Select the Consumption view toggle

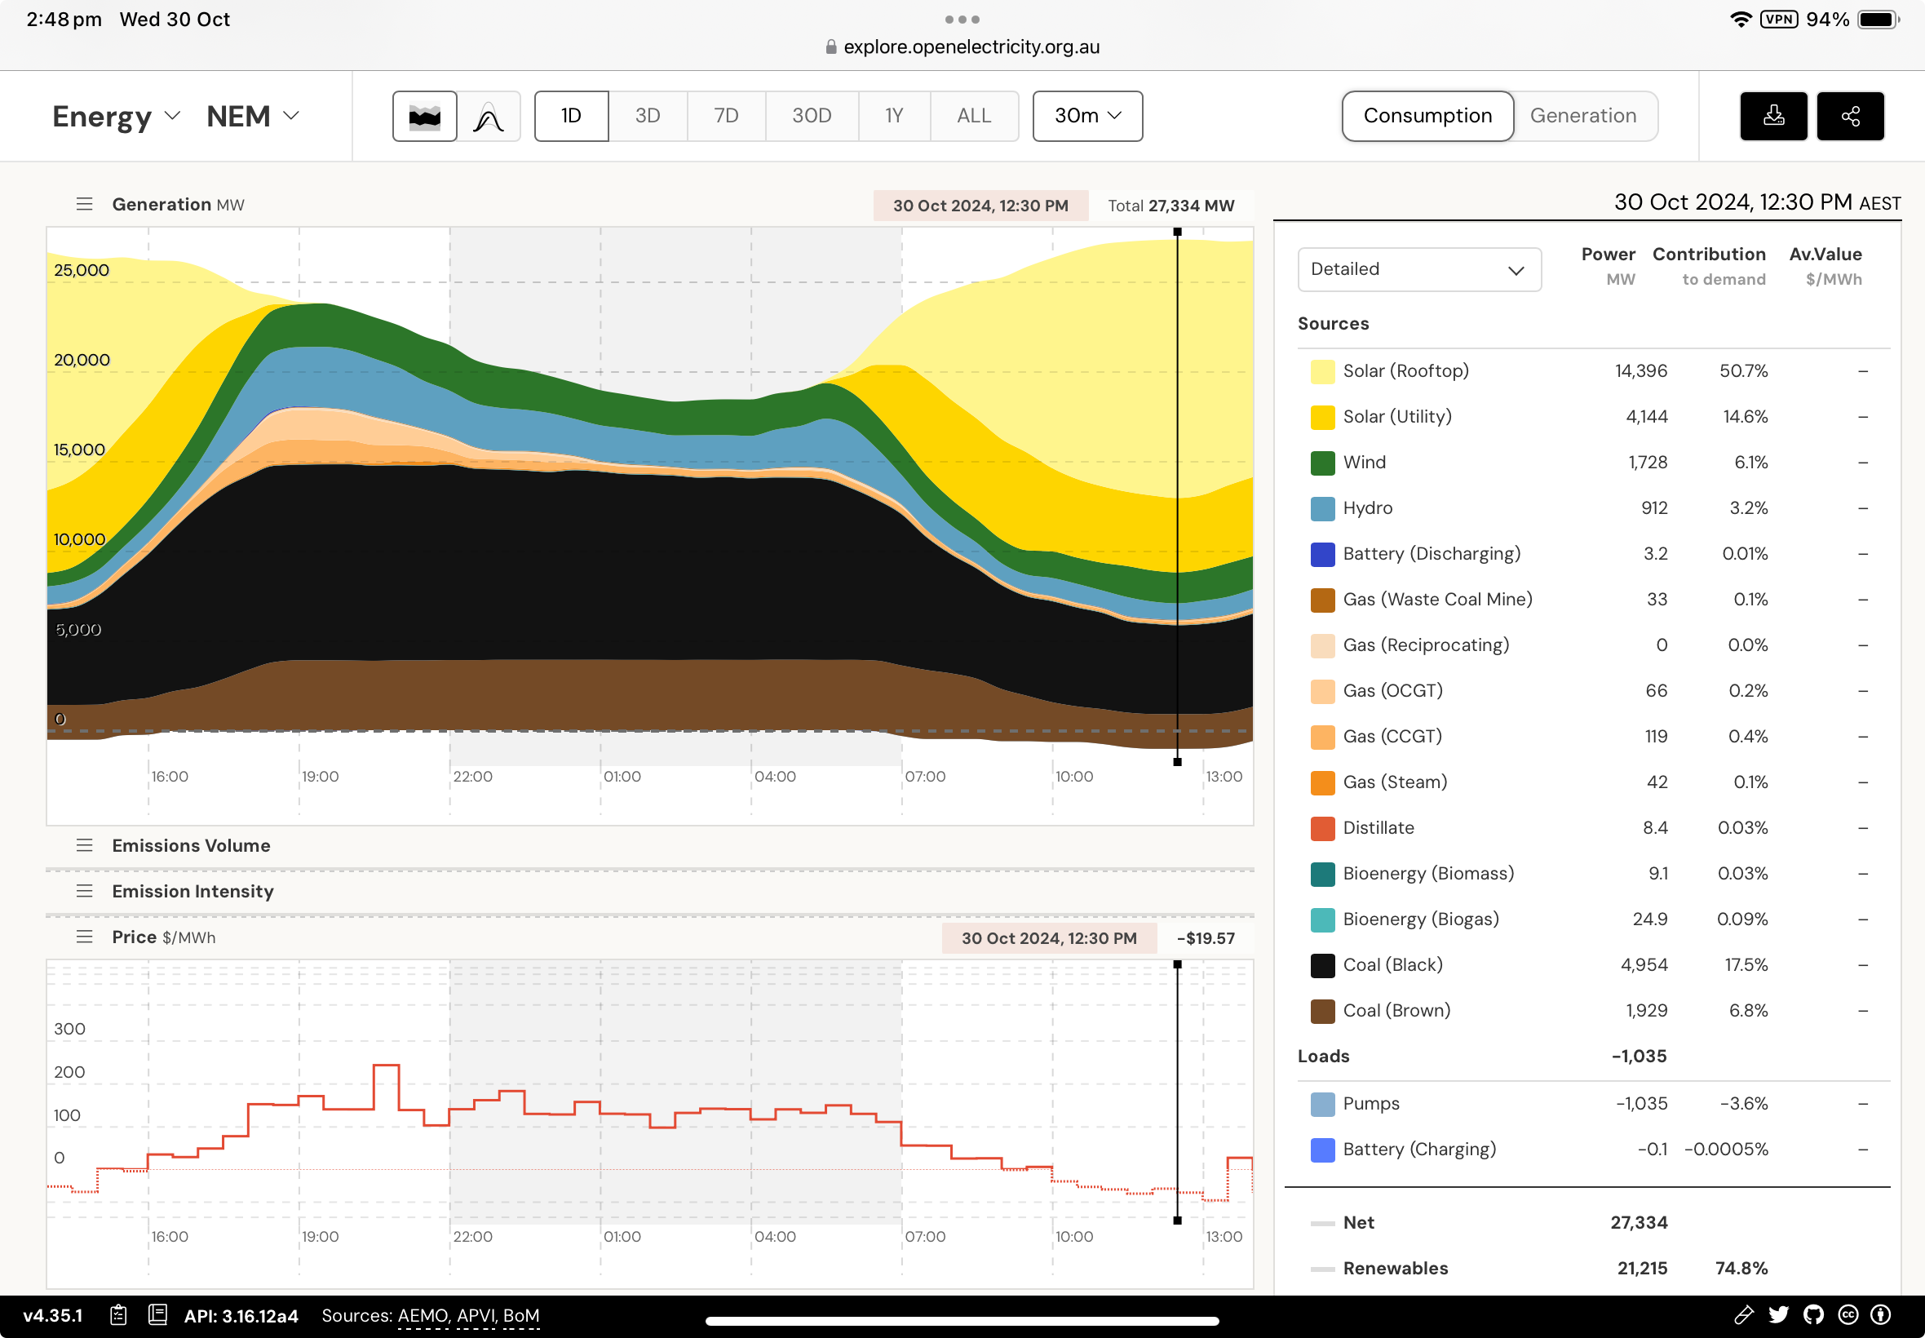pyautogui.click(x=1427, y=116)
